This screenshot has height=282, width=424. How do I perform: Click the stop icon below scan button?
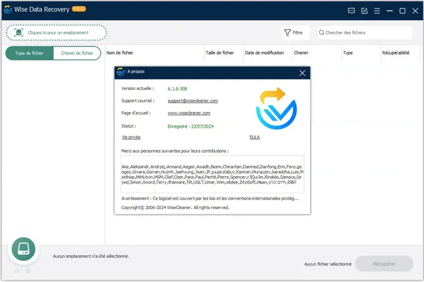[28, 271]
